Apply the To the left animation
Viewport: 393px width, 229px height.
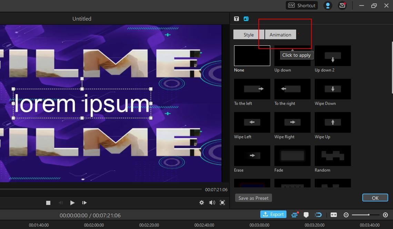point(252,89)
